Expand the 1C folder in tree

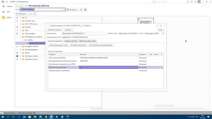click(21, 18)
